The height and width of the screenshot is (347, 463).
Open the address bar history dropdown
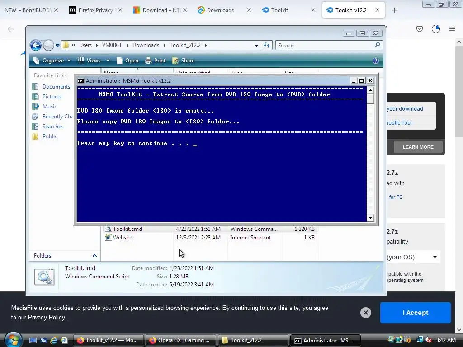(256, 46)
